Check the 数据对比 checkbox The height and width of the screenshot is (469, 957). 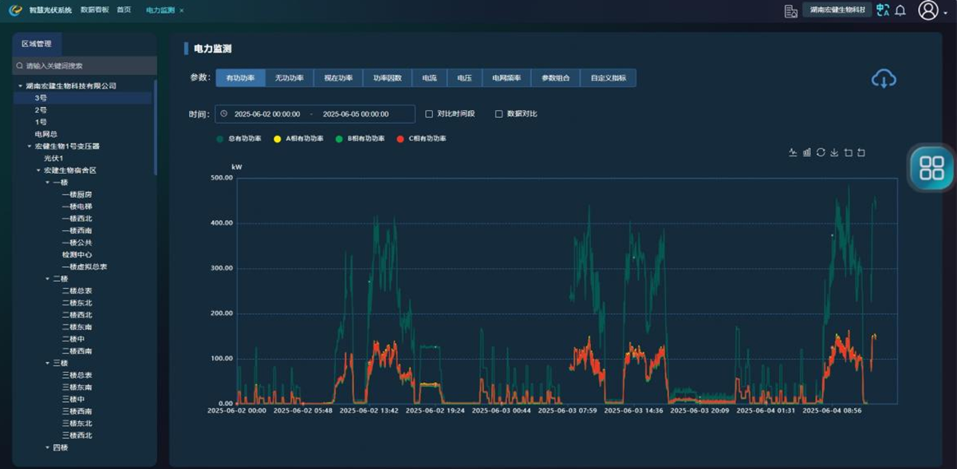click(x=499, y=114)
